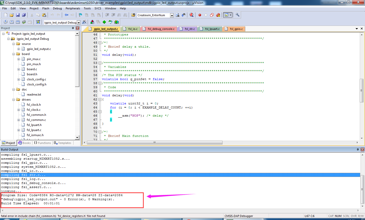The height and width of the screenshot is (220, 365).
Task: Switch to the Templates panel tab
Action: 63,143
